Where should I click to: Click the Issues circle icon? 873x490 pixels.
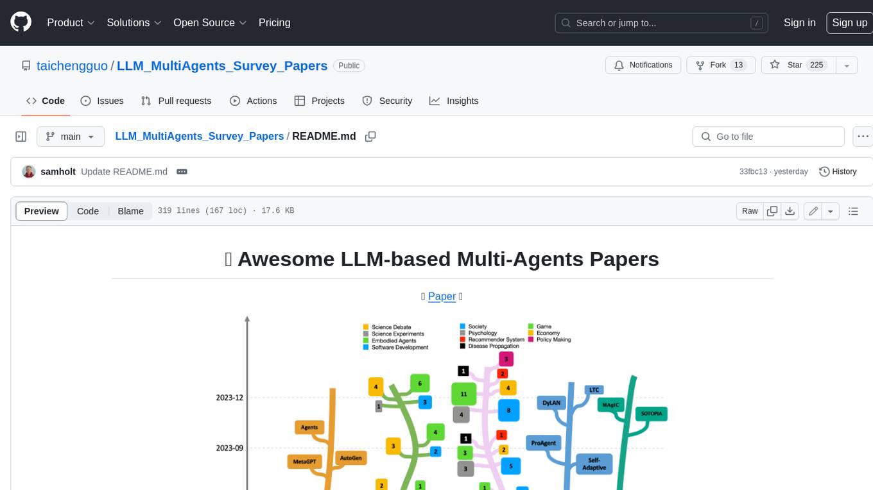click(86, 101)
